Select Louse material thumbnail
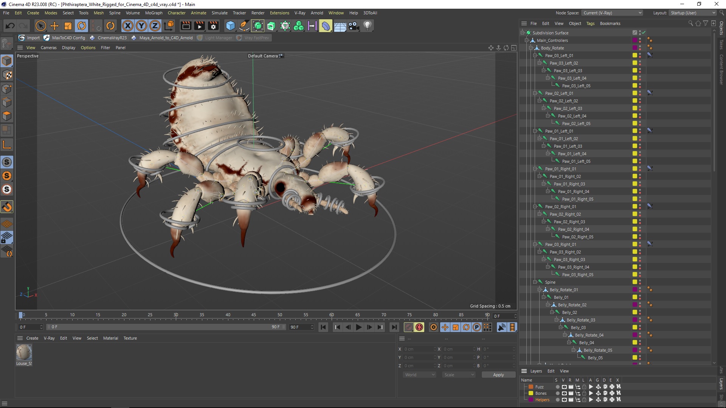This screenshot has height=408, width=726. 24,352
